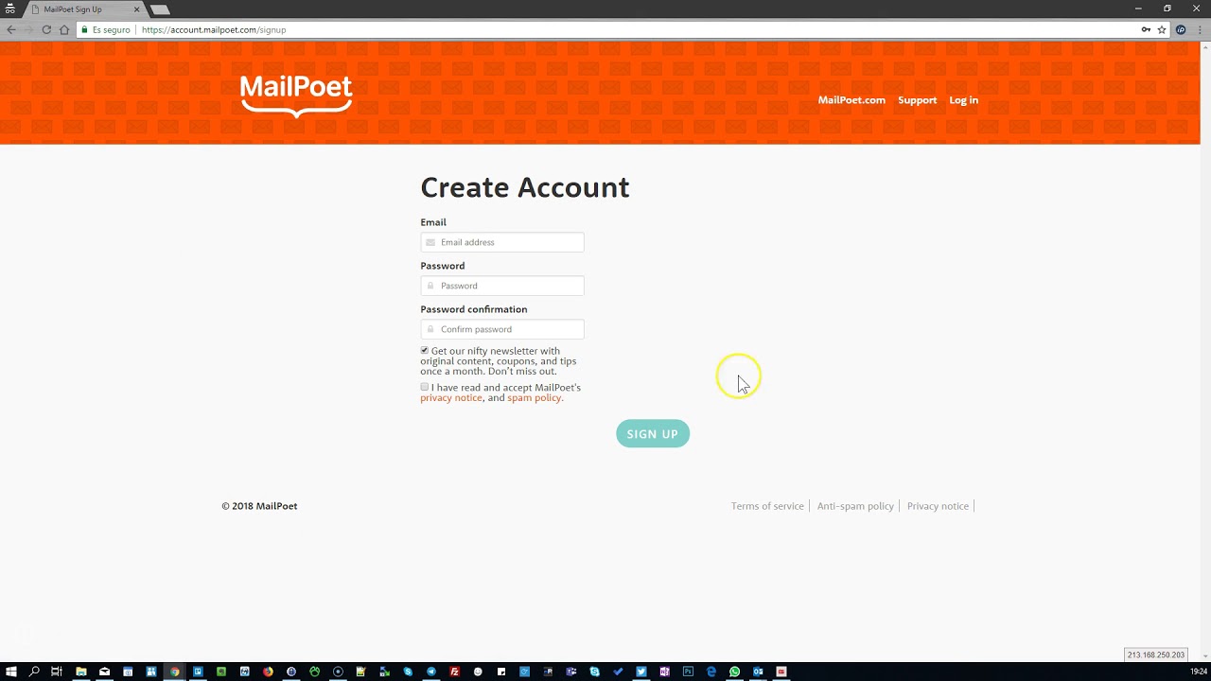Viewport: 1211px width, 681px height.
Task: Open Anti-spam policy footer link
Action: point(855,506)
